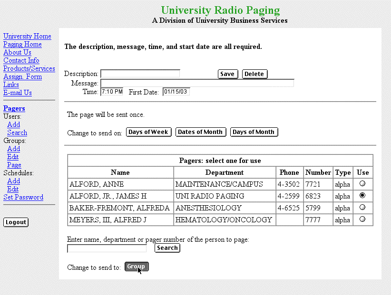Select ALFORD, JR., JAMES H pager radio
Image resolution: width=391 pixels, height=295 pixels.
coord(363,196)
